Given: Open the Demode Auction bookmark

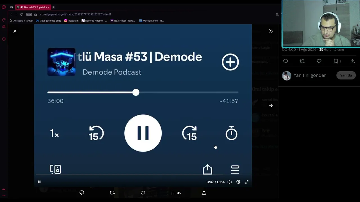Looking at the screenshot, I should [x=94, y=20].
